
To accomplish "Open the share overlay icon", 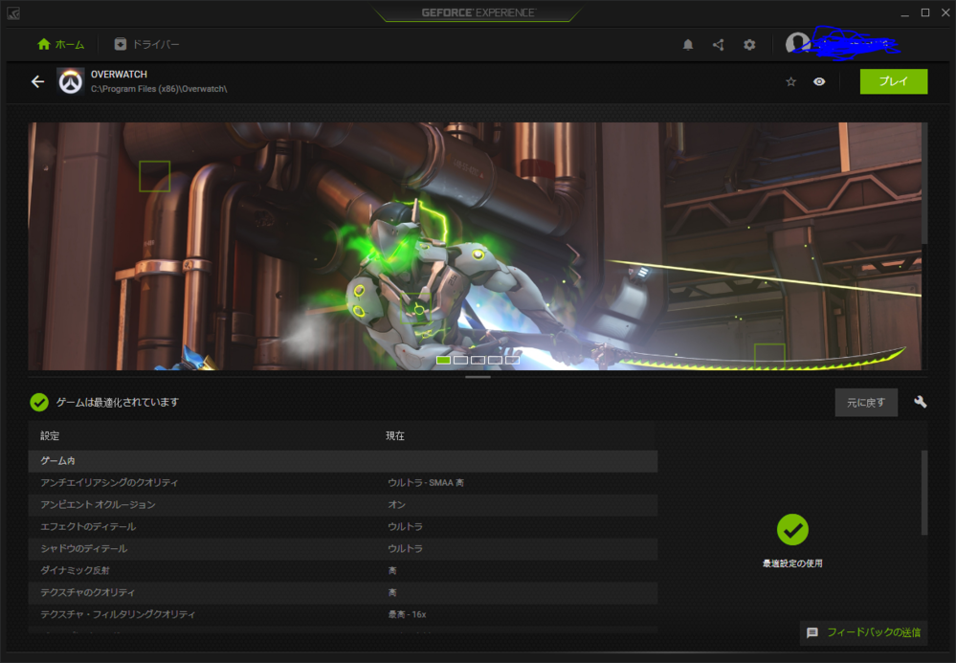I will coord(719,44).
